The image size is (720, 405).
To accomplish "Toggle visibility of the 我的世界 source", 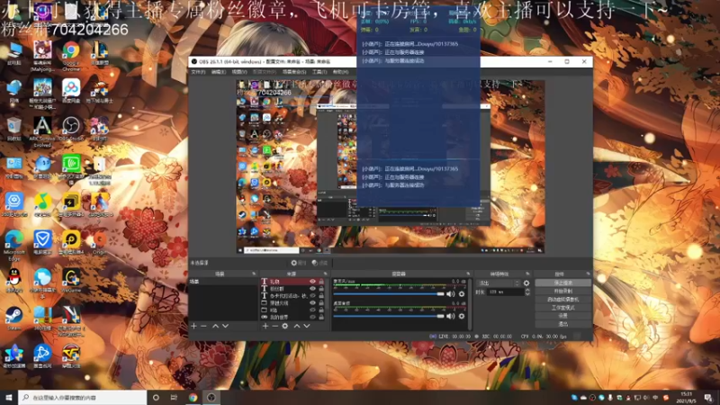I will [x=312, y=318].
